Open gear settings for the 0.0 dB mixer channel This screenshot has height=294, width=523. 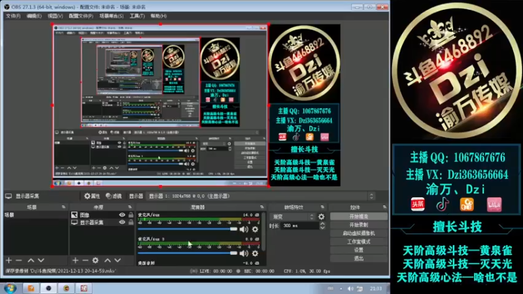(x=255, y=253)
